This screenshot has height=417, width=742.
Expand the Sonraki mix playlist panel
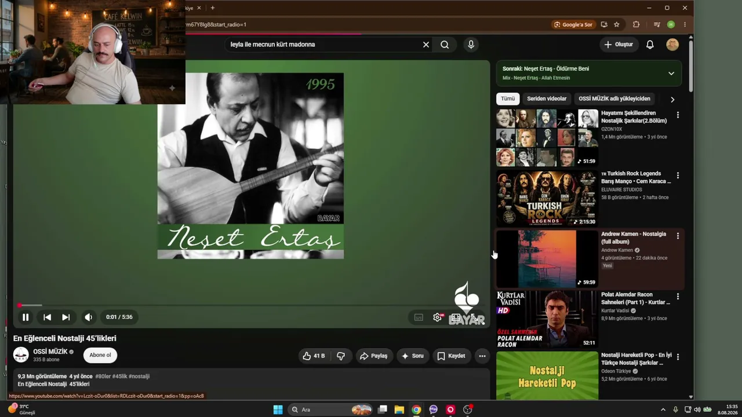[671, 74]
